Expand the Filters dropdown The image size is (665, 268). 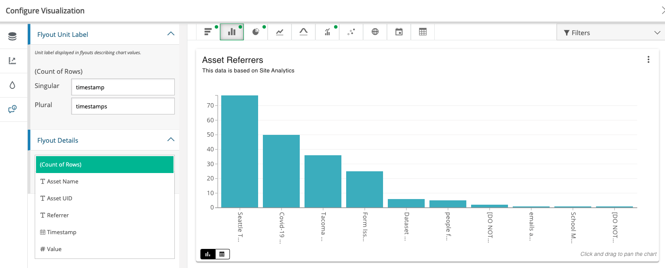pos(610,33)
